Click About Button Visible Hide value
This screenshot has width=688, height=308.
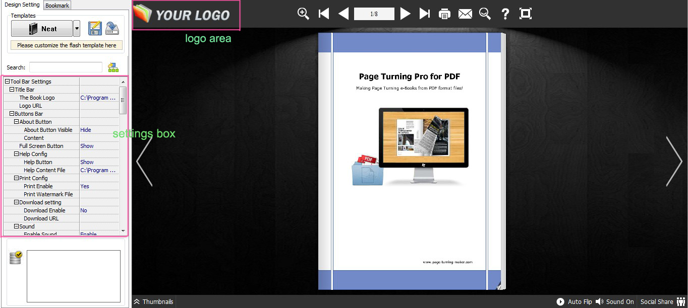point(86,130)
